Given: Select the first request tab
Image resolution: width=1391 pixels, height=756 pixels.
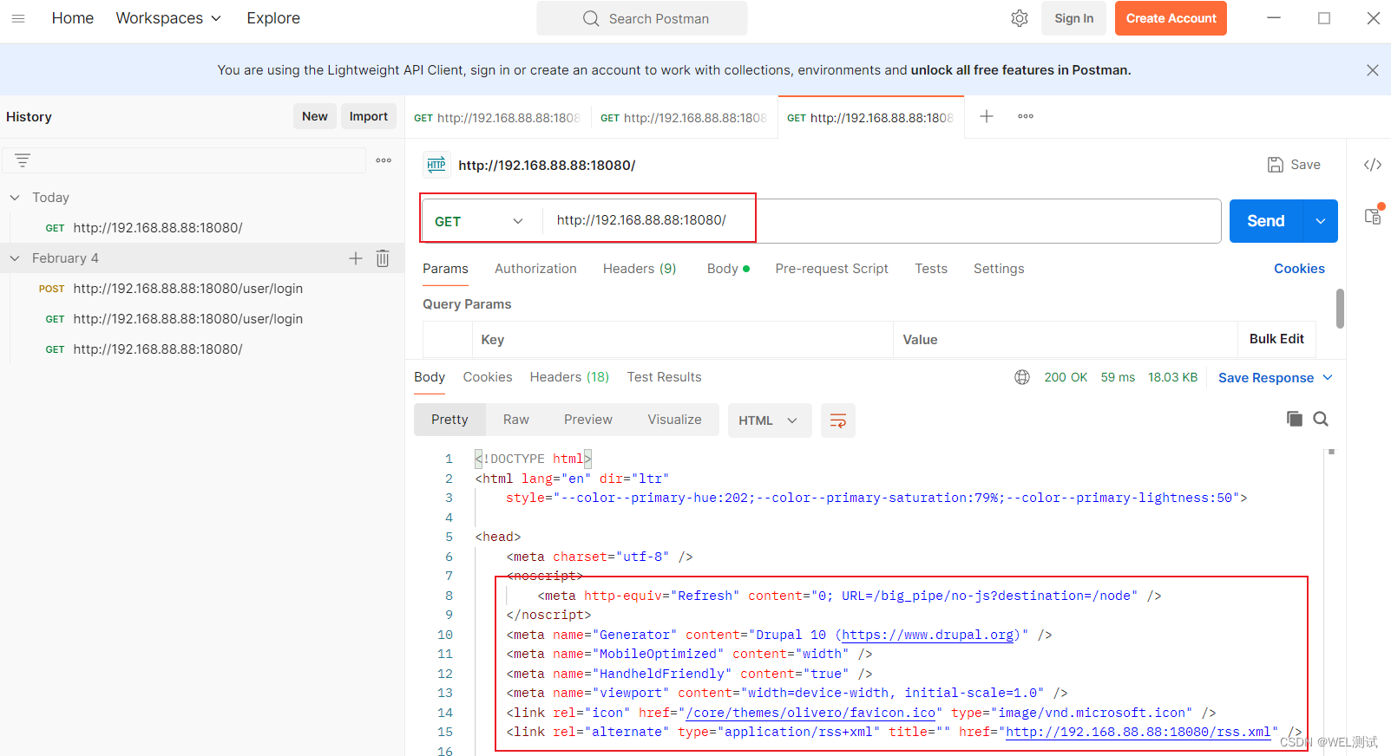Looking at the screenshot, I should 497,118.
